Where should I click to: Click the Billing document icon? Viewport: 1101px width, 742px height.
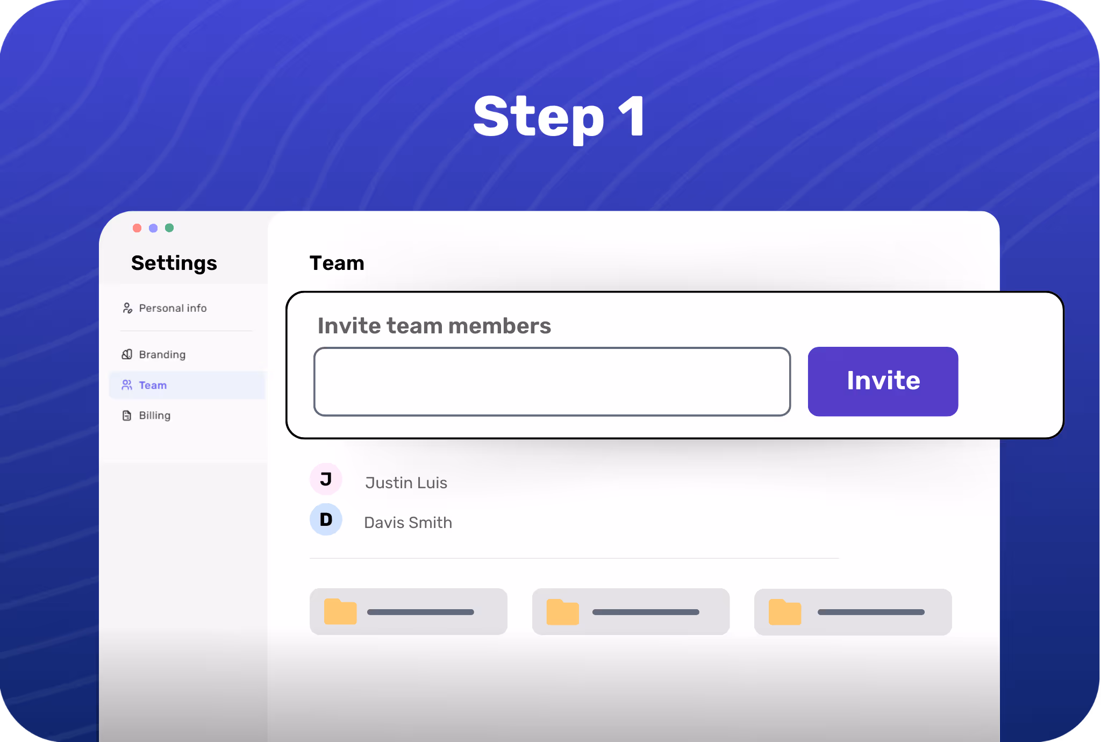tap(127, 416)
